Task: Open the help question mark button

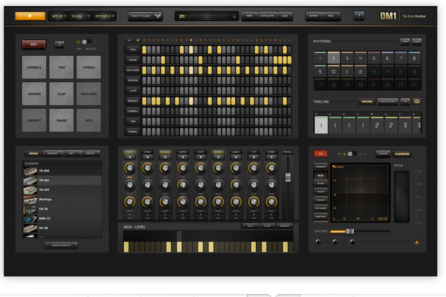Action: 359,16
